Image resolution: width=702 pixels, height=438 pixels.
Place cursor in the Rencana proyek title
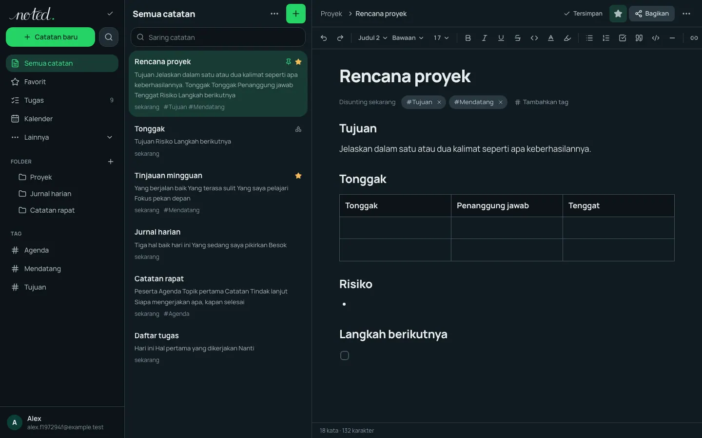[x=405, y=76]
